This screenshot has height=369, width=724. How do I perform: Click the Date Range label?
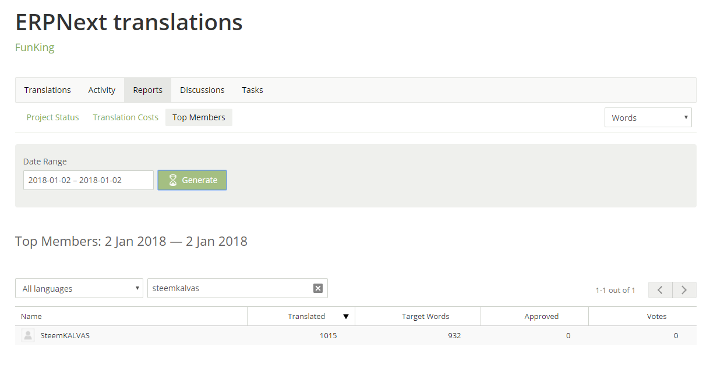pos(45,162)
